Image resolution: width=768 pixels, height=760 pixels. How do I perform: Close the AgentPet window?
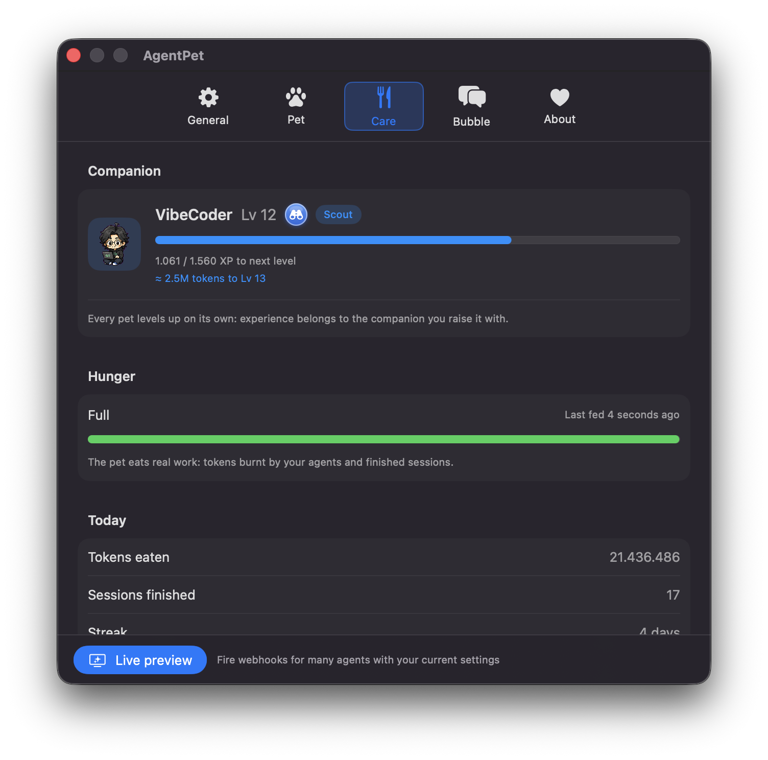pos(74,55)
